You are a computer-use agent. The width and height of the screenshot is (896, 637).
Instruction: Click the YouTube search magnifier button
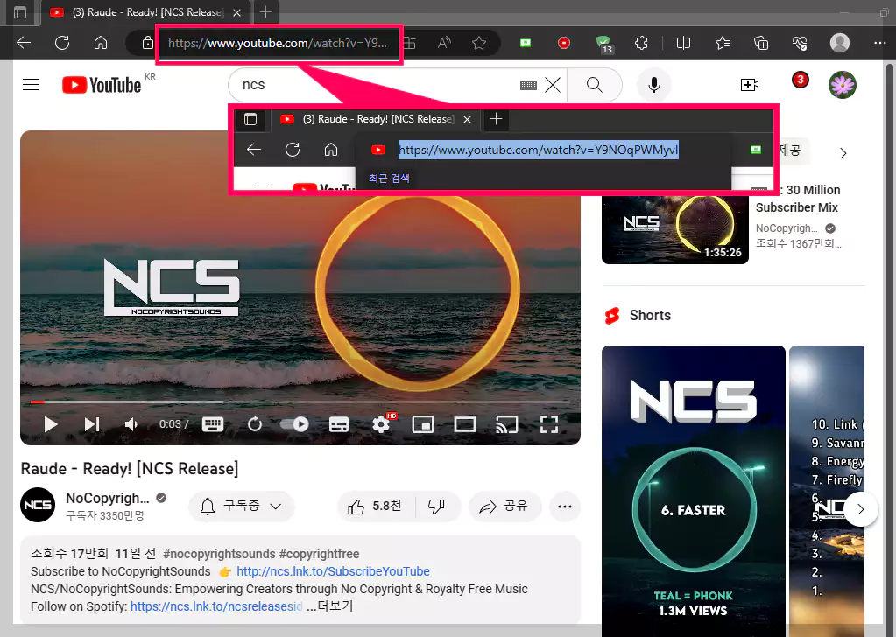coord(595,85)
